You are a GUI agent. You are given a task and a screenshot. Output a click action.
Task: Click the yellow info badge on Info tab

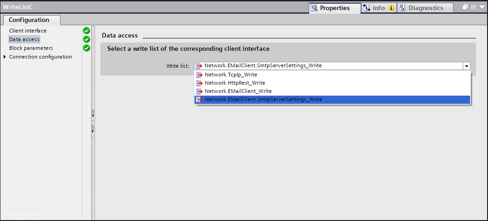(391, 8)
